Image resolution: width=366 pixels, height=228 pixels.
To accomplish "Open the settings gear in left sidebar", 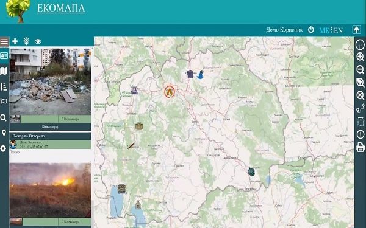I will [x=3, y=148].
